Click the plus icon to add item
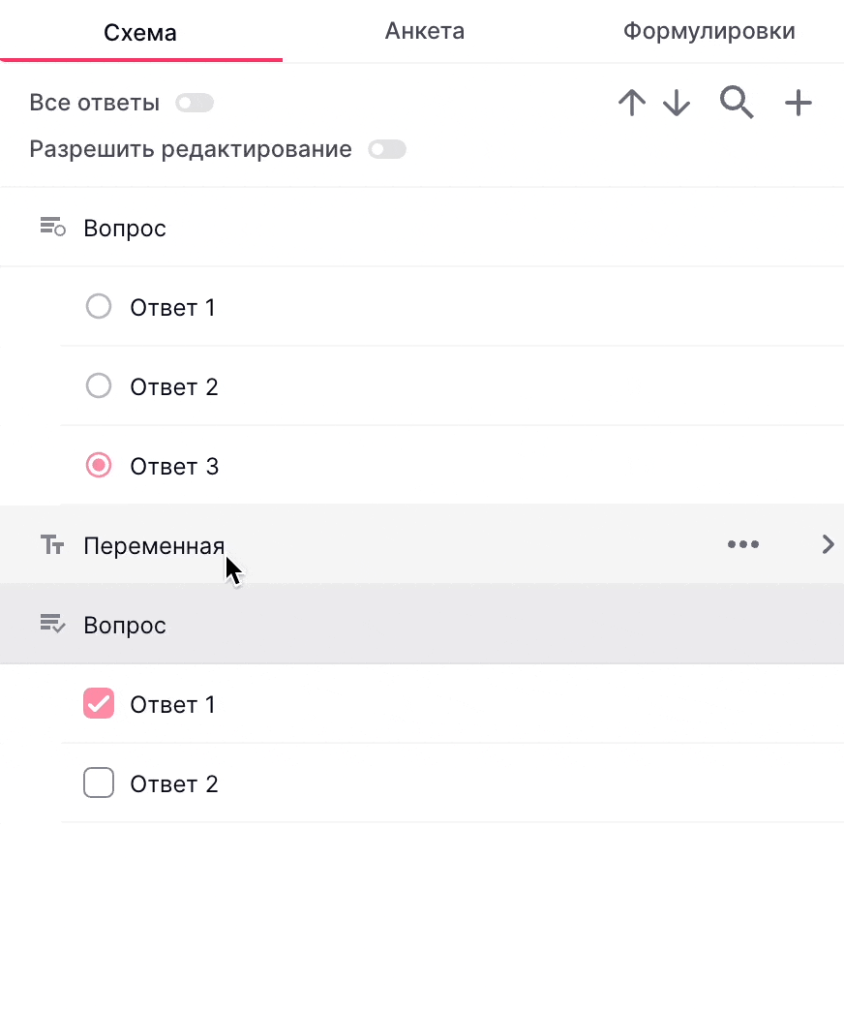 [798, 103]
